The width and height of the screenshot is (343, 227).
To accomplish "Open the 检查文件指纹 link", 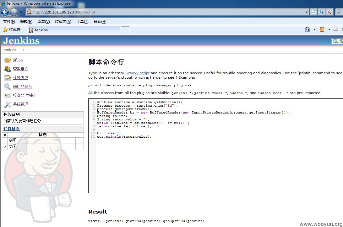I will (x=24, y=95).
